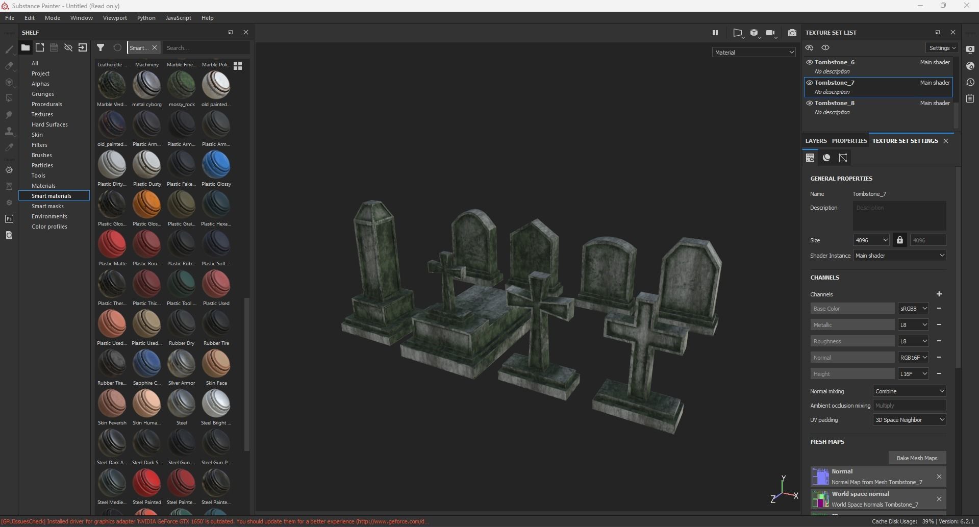The width and height of the screenshot is (979, 527).
Task: Toggle visibility of Tombstone_8 texture set
Action: click(x=809, y=103)
